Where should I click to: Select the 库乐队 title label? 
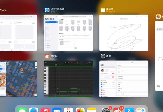click(54, 56)
